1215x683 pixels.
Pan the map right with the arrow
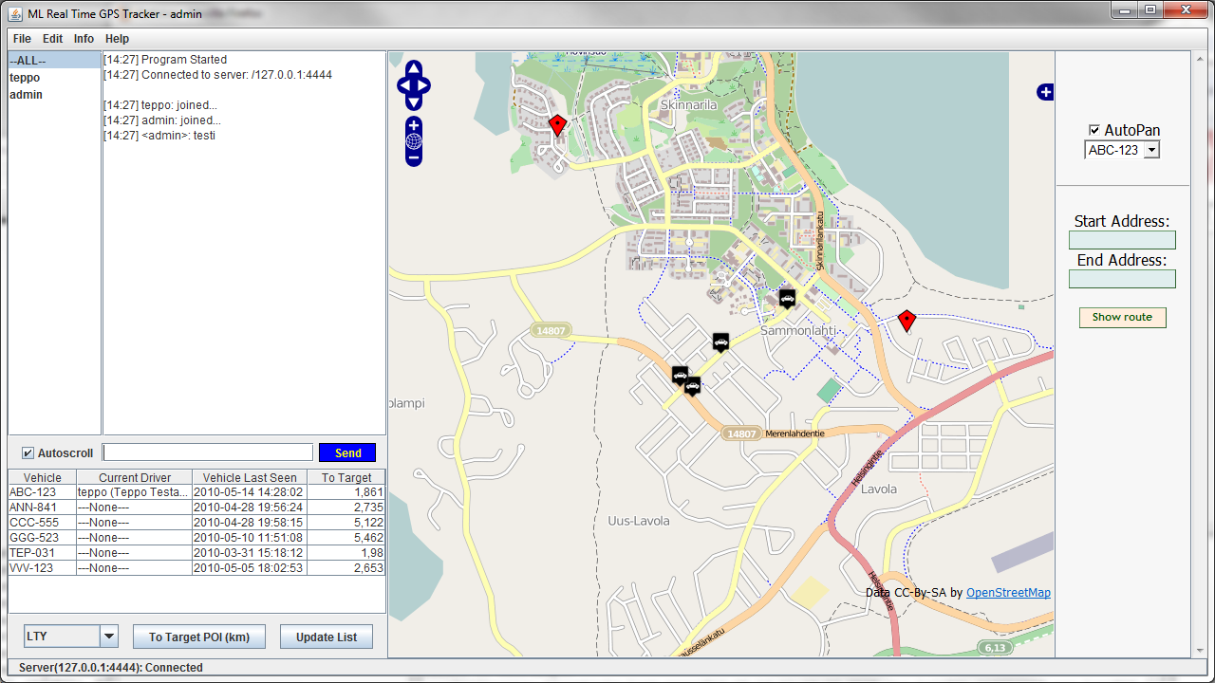click(x=423, y=86)
